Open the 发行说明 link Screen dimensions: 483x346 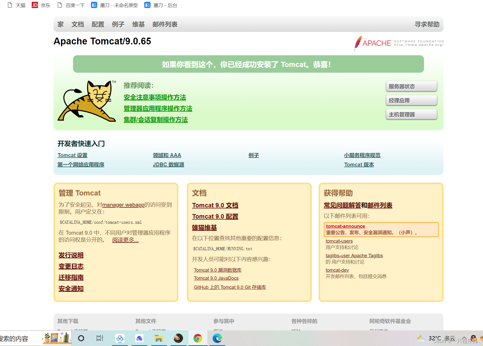pyautogui.click(x=71, y=255)
